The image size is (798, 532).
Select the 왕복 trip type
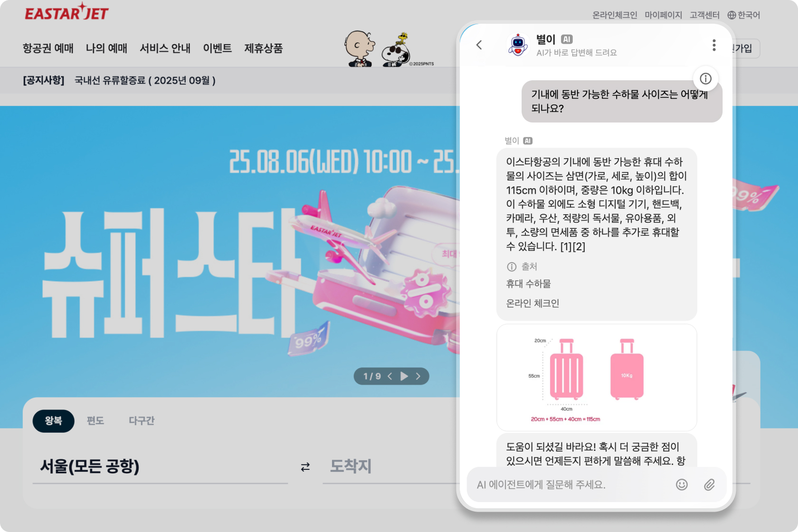pyautogui.click(x=54, y=421)
